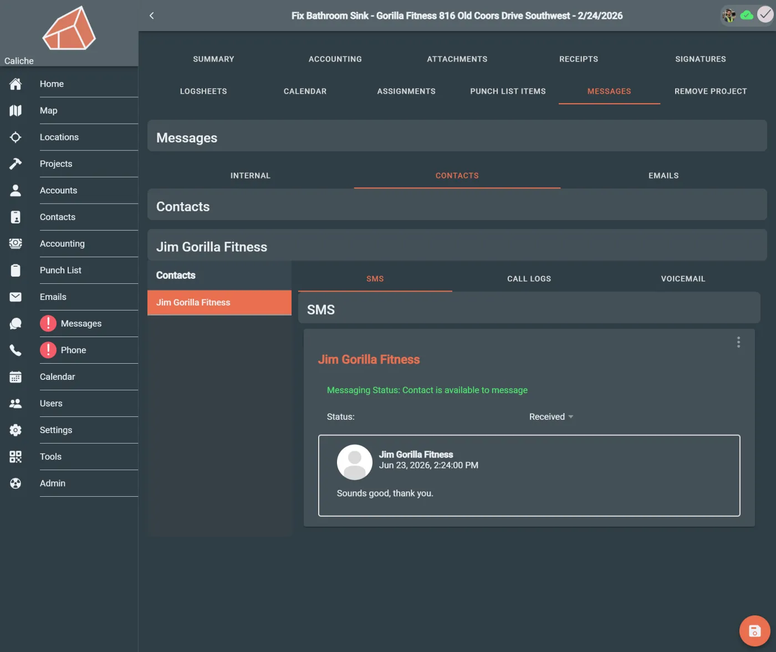Click the Projects hammer icon
The height and width of the screenshot is (652, 776).
click(16, 164)
